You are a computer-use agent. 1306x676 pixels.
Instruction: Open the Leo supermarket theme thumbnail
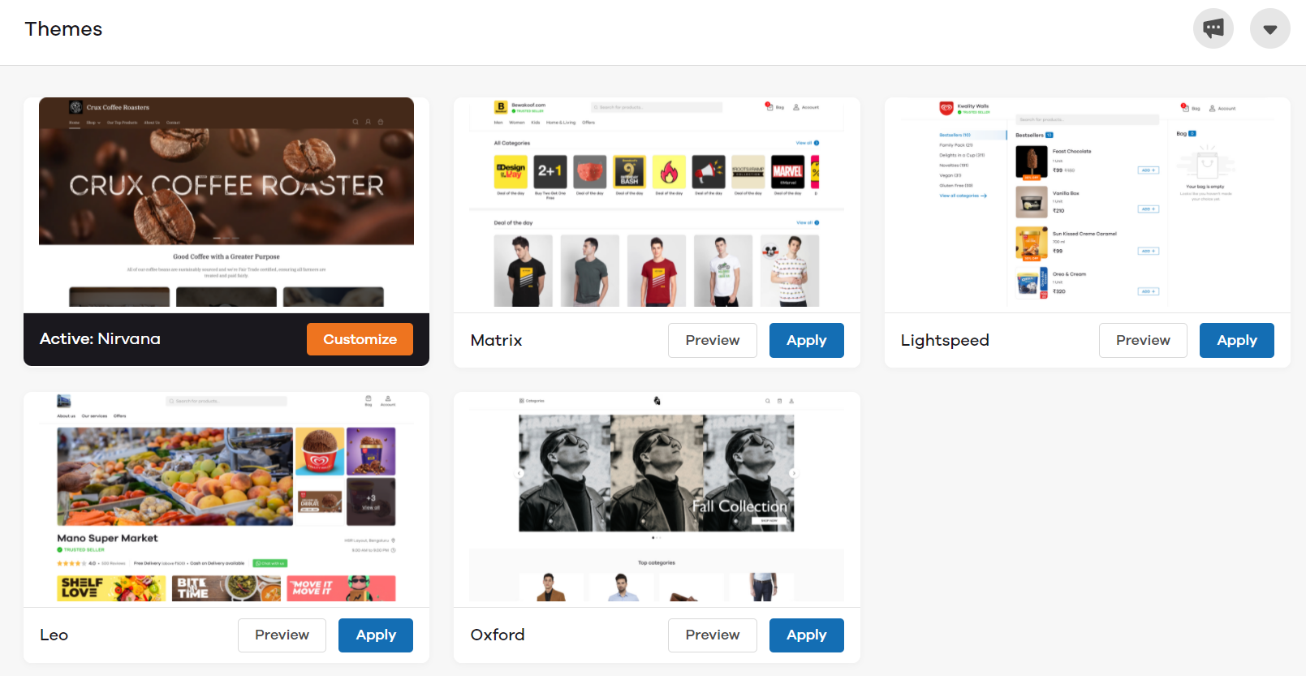click(226, 497)
